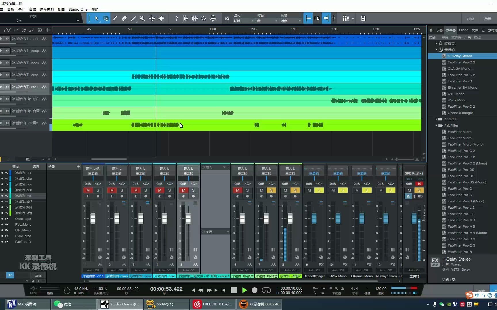
Task: Open the 事件 menu
Action: point(22,9)
